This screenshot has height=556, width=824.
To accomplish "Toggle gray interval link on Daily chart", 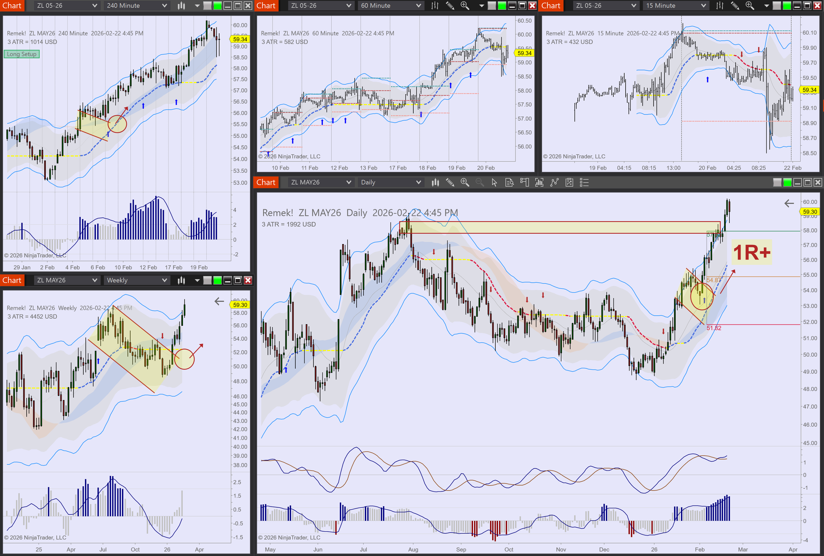I will pos(777,182).
